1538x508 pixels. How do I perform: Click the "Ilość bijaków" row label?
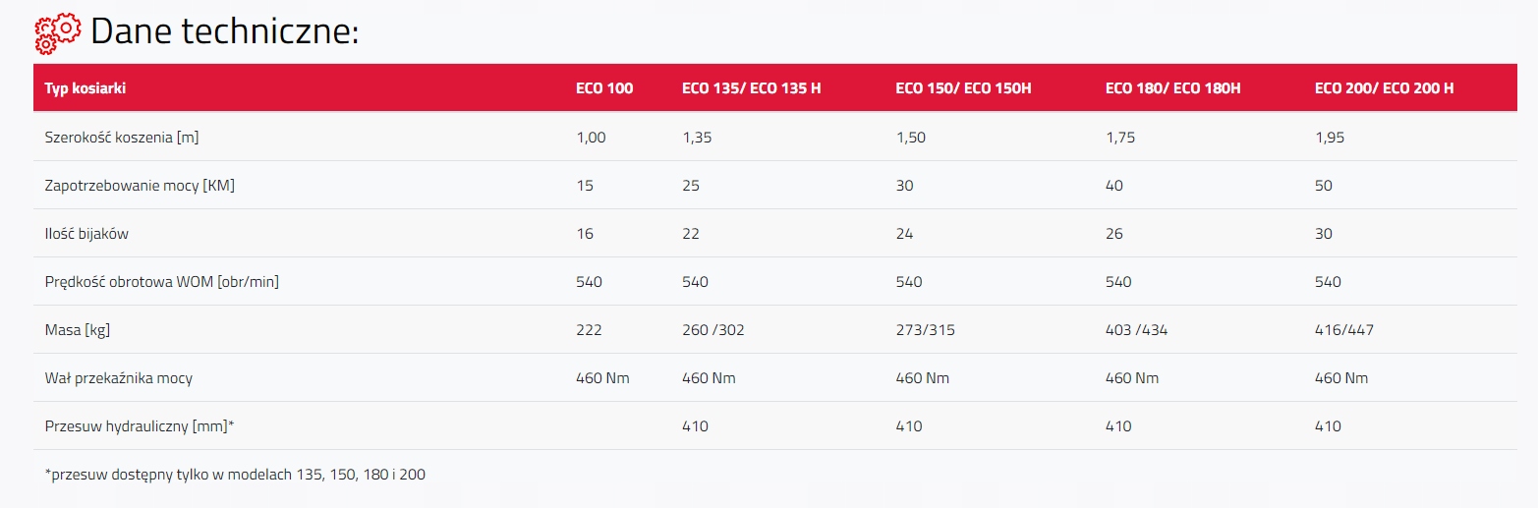[86, 234]
